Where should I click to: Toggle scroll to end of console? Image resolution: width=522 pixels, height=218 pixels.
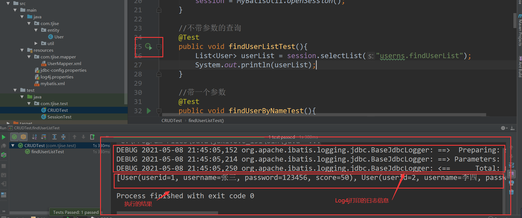point(511,174)
